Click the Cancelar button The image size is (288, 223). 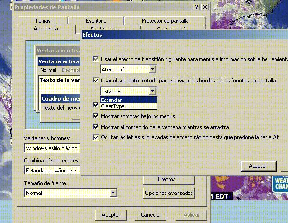pos(151,215)
